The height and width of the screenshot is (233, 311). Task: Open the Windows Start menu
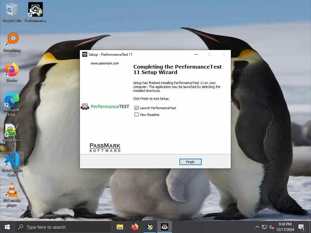7,227
